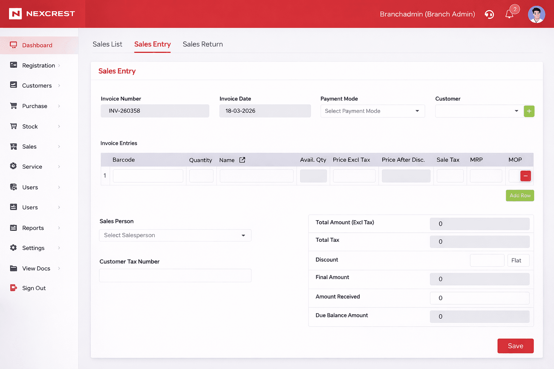Viewport: 554px width, 369px height.
Task: Save the sales entry
Action: (x=515, y=346)
